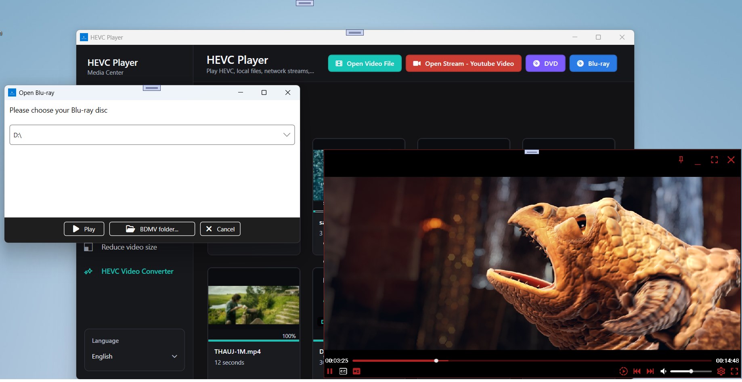The image size is (742, 382).
Task: Toggle the HQ quality button
Action: [x=356, y=371]
